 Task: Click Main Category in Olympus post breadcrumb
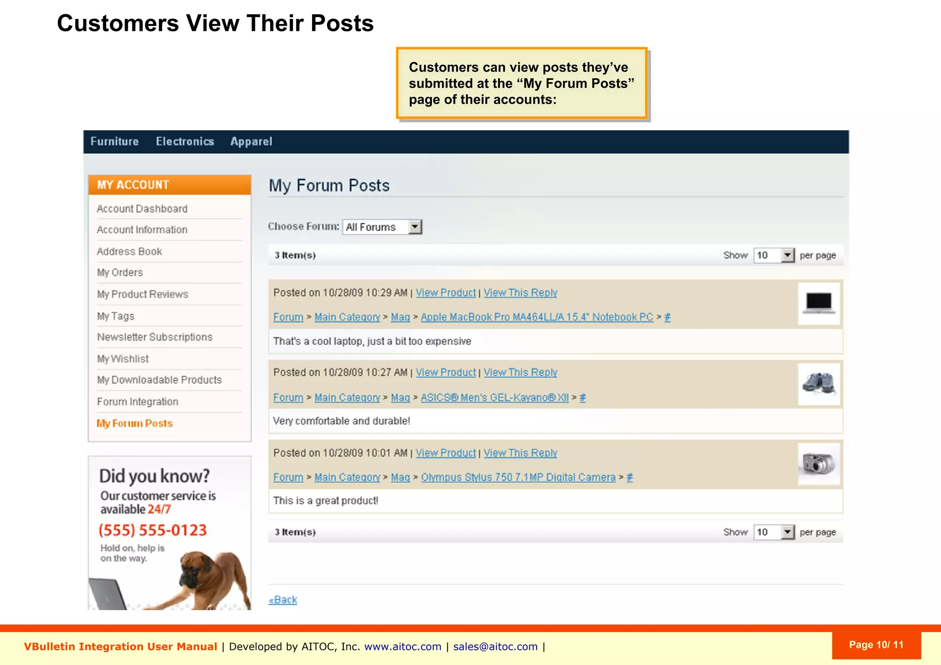[x=347, y=477]
